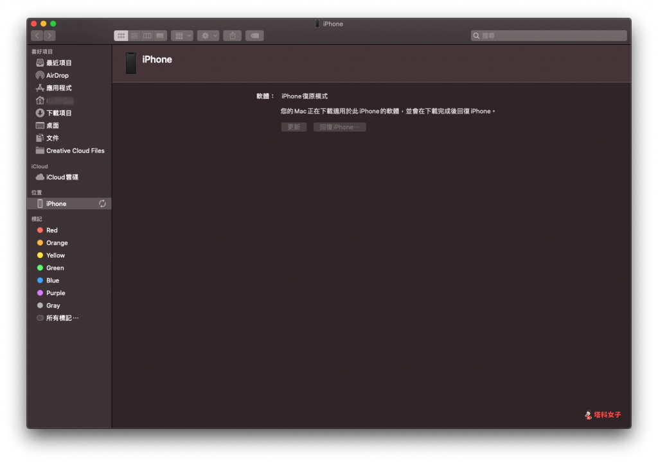The width and height of the screenshot is (658, 464).
Task: Select the Yellow tag
Action: 69,255
